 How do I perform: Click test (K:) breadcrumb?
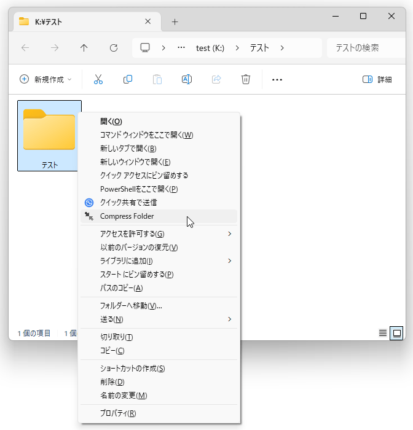[210, 48]
